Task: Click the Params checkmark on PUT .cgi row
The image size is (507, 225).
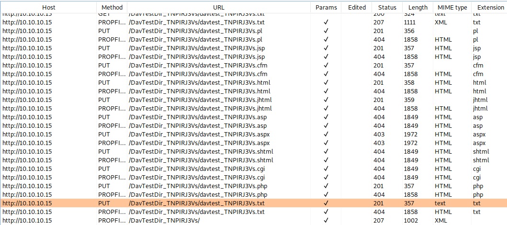Action: 326,169
